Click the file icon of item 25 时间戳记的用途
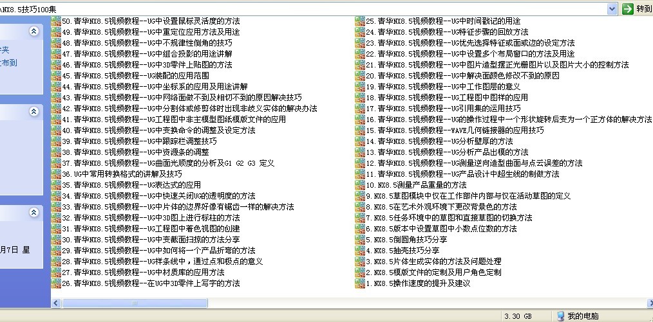653x322 pixels. click(x=360, y=21)
